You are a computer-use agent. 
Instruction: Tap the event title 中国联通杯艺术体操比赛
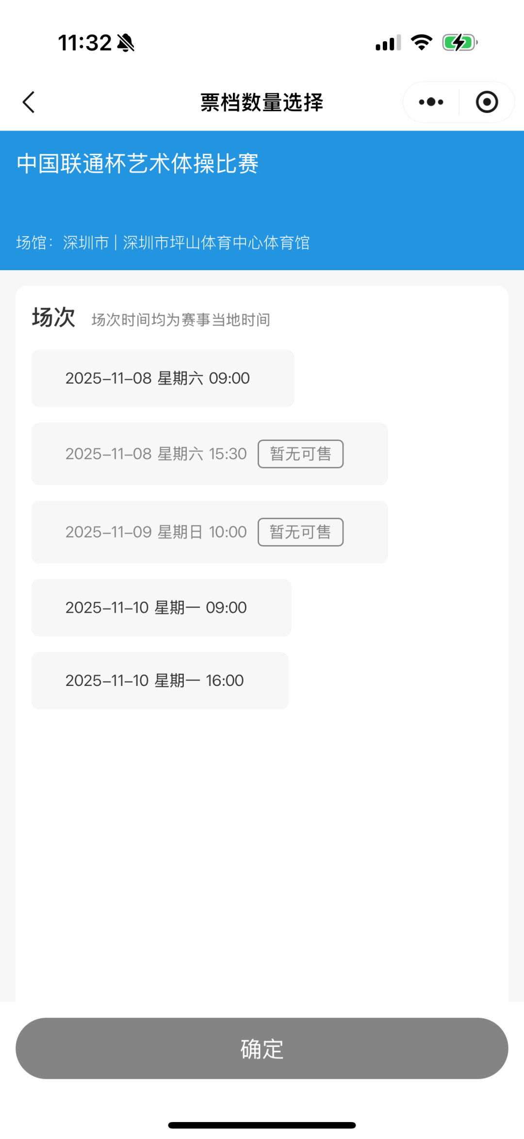point(138,163)
